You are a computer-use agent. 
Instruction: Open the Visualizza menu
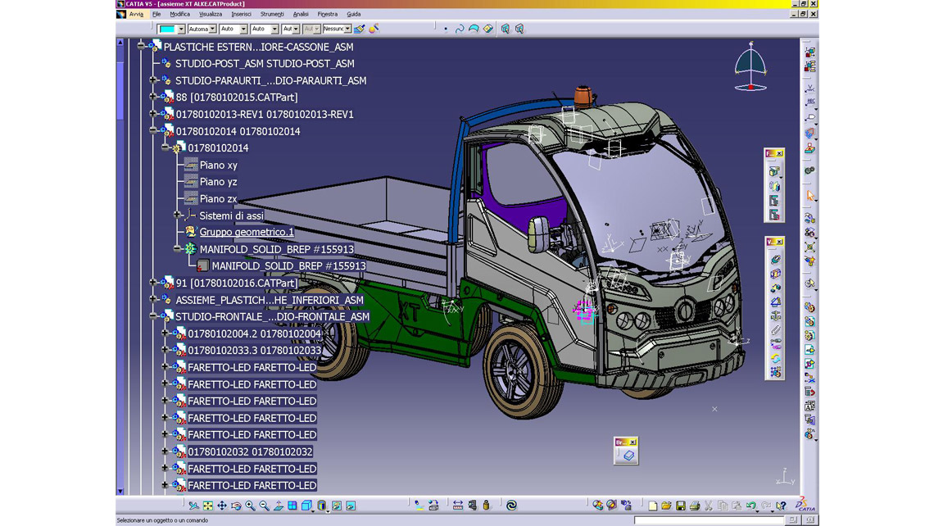pyautogui.click(x=211, y=14)
